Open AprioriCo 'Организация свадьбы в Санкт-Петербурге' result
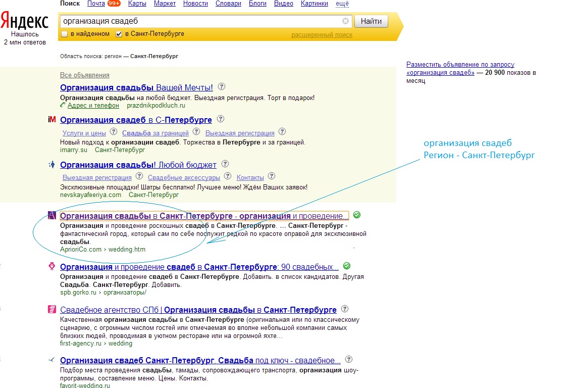Image resolution: width=574 pixels, height=388 pixels. 204,216
